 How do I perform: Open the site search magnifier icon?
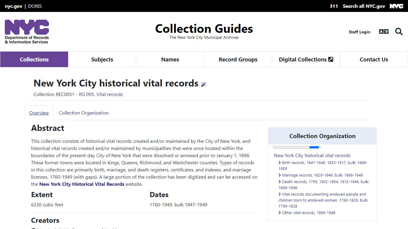click(399, 32)
